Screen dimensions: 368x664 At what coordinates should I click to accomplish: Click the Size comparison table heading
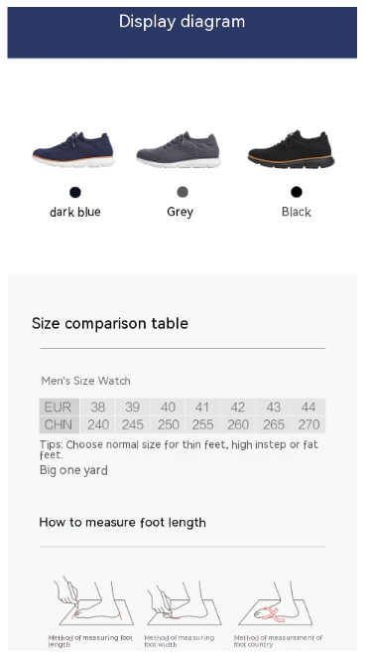click(110, 323)
